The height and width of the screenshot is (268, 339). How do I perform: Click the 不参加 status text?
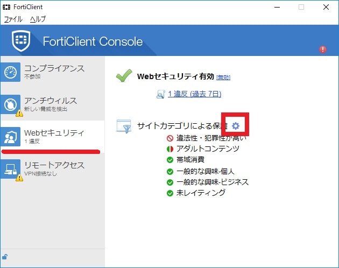(x=32, y=76)
